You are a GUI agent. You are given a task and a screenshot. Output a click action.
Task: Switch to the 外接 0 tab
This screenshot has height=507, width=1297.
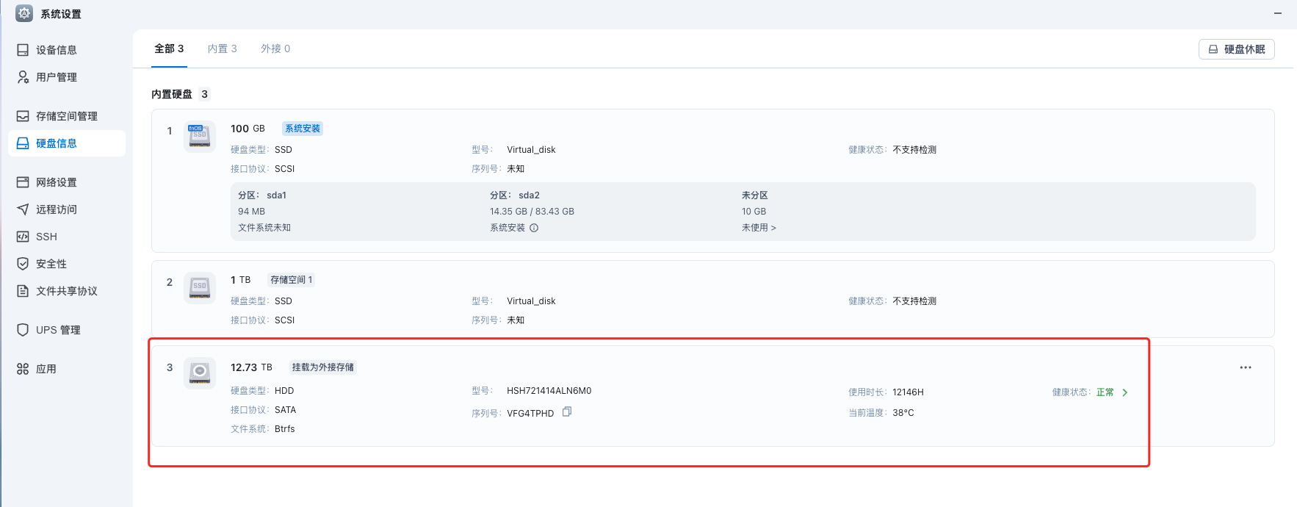pos(275,48)
